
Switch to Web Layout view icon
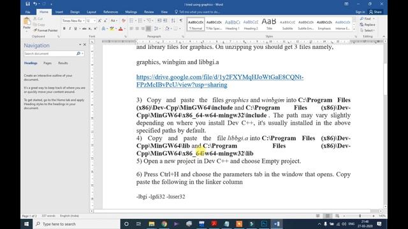click(x=337, y=216)
